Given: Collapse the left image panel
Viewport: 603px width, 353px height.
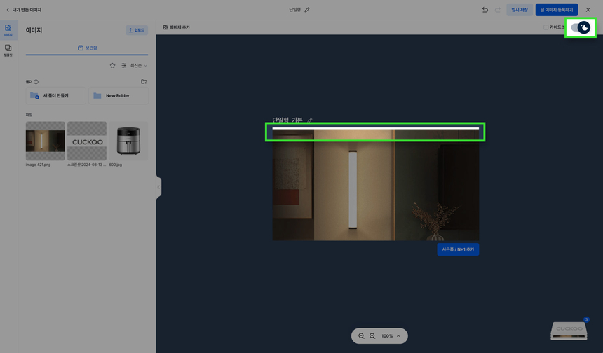Looking at the screenshot, I should (x=158, y=187).
